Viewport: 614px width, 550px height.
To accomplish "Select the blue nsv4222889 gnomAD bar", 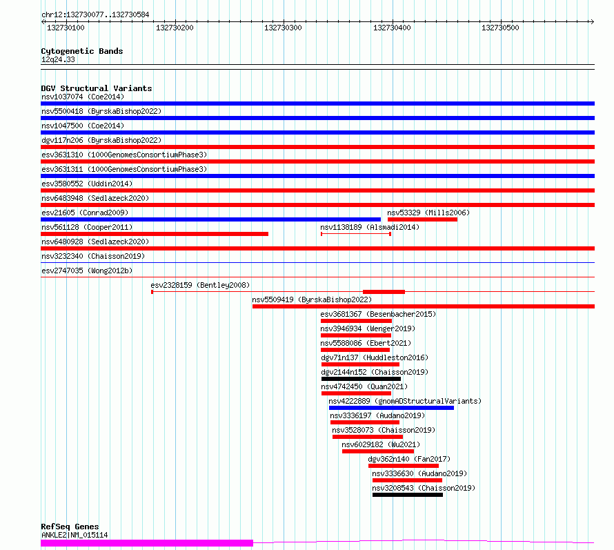I will (x=391, y=408).
